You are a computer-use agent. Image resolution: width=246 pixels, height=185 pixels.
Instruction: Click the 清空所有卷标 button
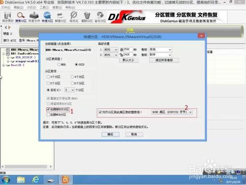coord(164,60)
